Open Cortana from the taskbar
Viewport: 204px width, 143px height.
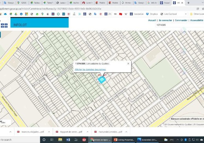click(44, 140)
